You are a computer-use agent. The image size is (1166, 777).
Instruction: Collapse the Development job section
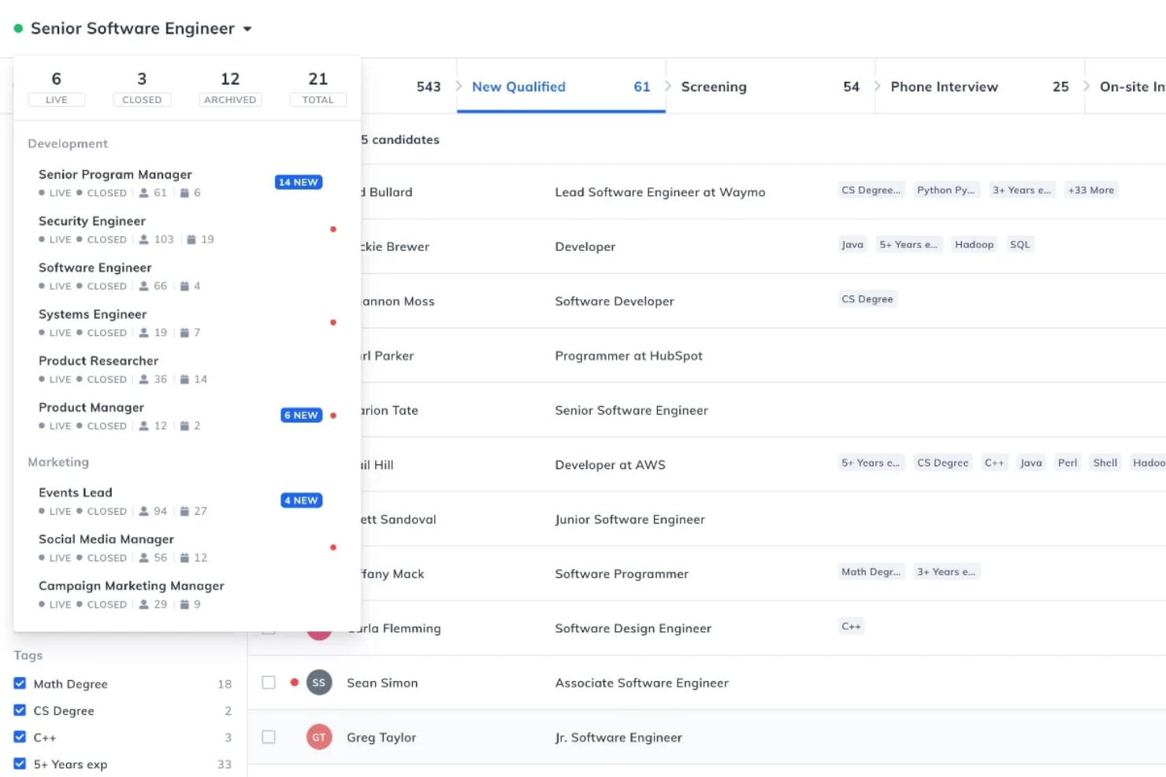coord(68,143)
